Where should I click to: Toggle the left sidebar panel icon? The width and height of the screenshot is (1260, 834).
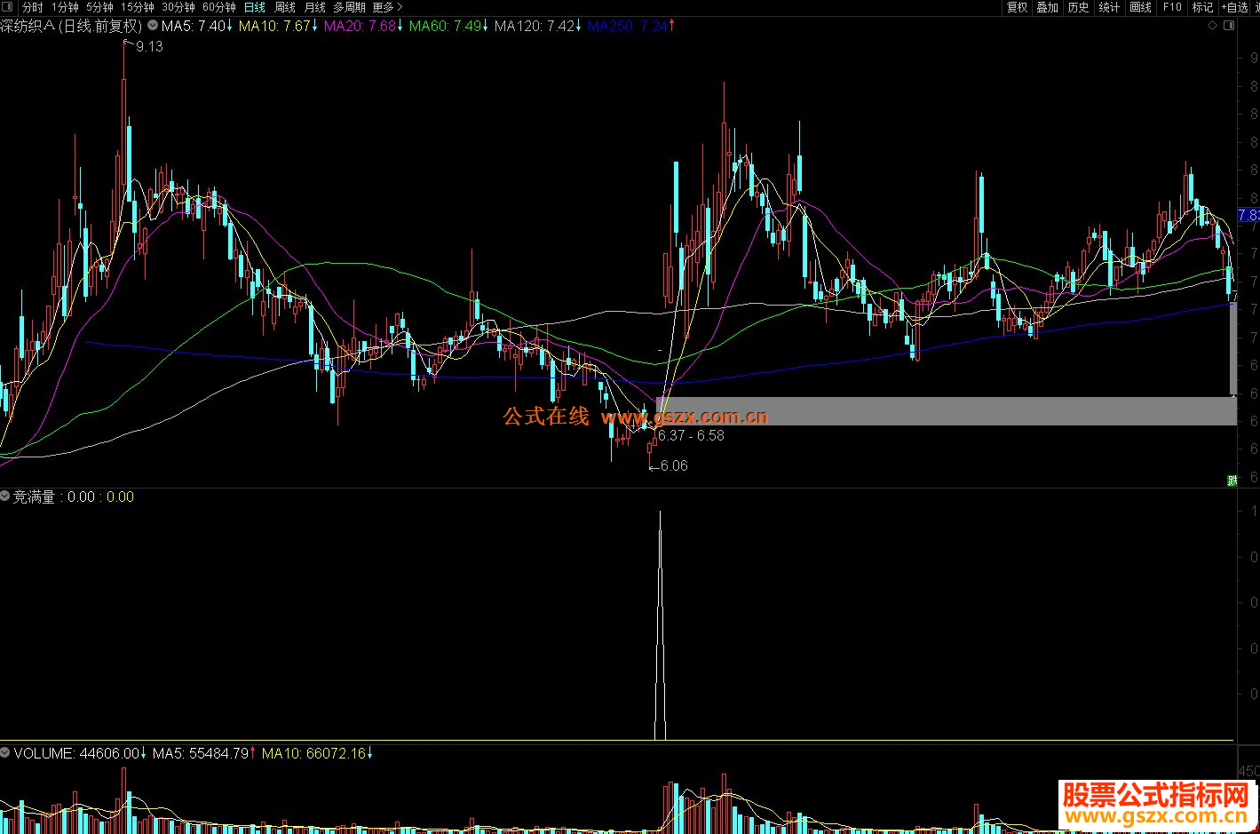pyautogui.click(x=7, y=7)
